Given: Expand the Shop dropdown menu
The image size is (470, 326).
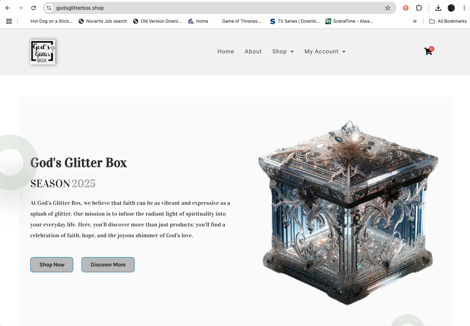Looking at the screenshot, I should (283, 52).
